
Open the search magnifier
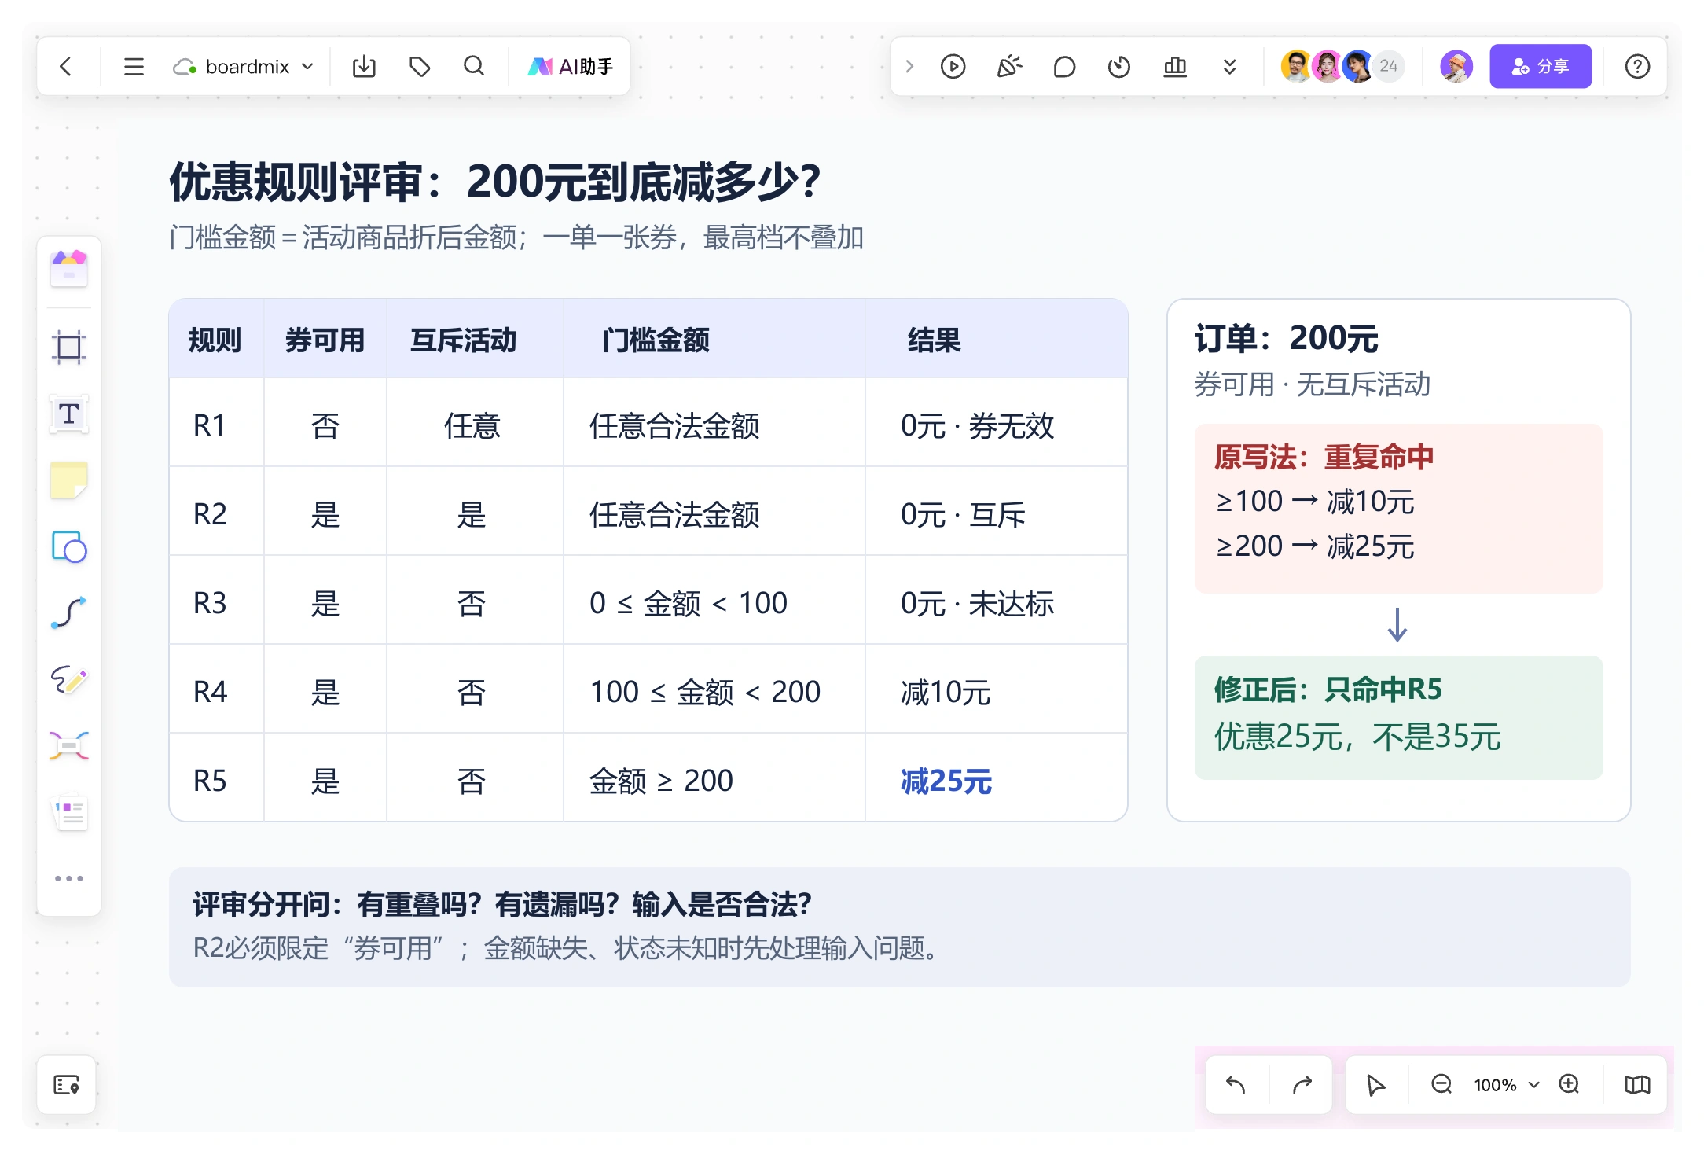[x=474, y=66]
